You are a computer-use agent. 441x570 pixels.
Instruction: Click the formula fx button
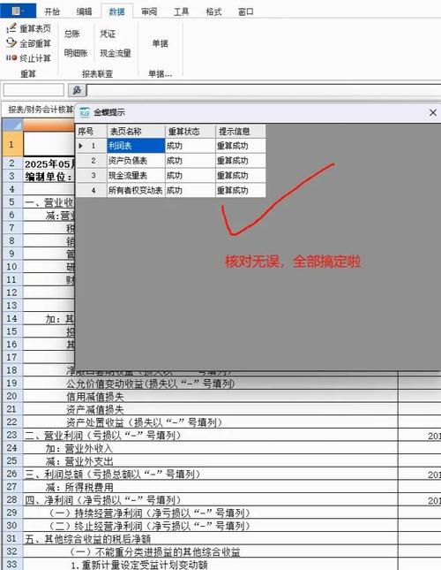click(x=78, y=90)
